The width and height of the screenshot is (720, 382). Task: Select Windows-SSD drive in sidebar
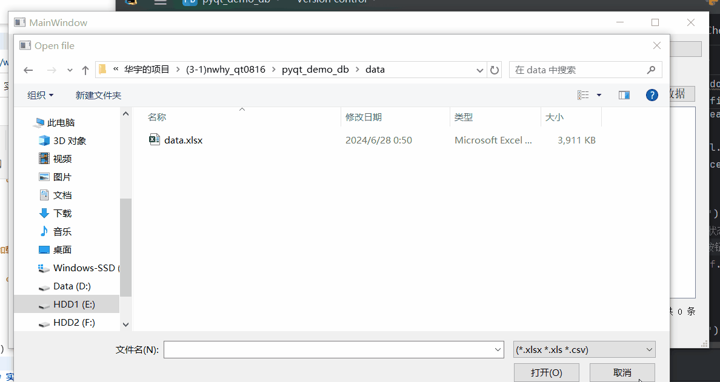79,268
